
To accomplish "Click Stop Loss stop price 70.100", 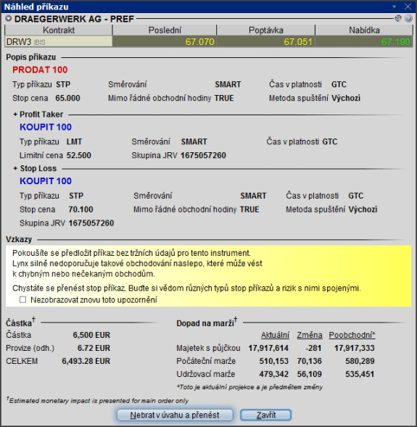I will (80, 210).
